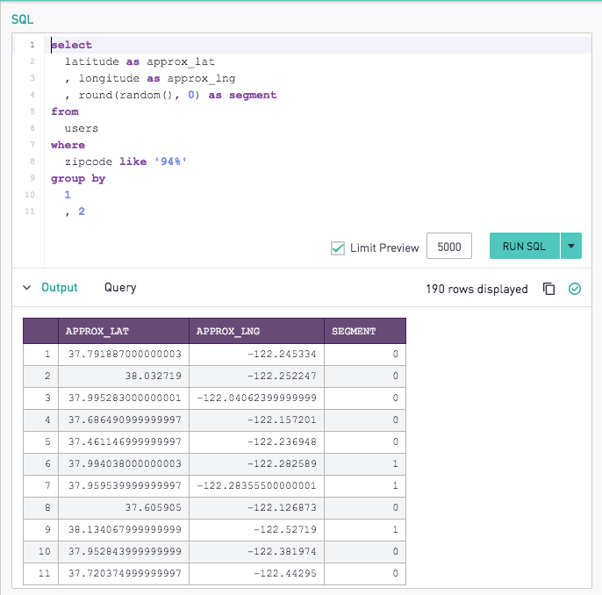Click the SQL section heading
Screen dimensions: 602x595
(x=22, y=19)
